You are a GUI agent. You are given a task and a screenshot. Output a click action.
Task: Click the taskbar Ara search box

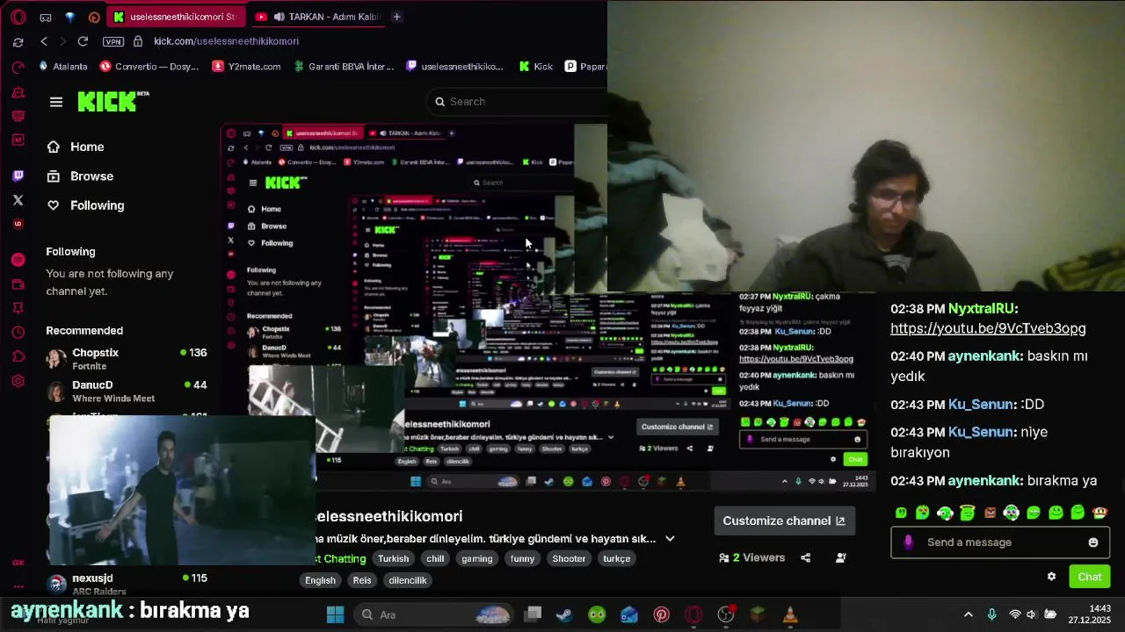tap(434, 614)
